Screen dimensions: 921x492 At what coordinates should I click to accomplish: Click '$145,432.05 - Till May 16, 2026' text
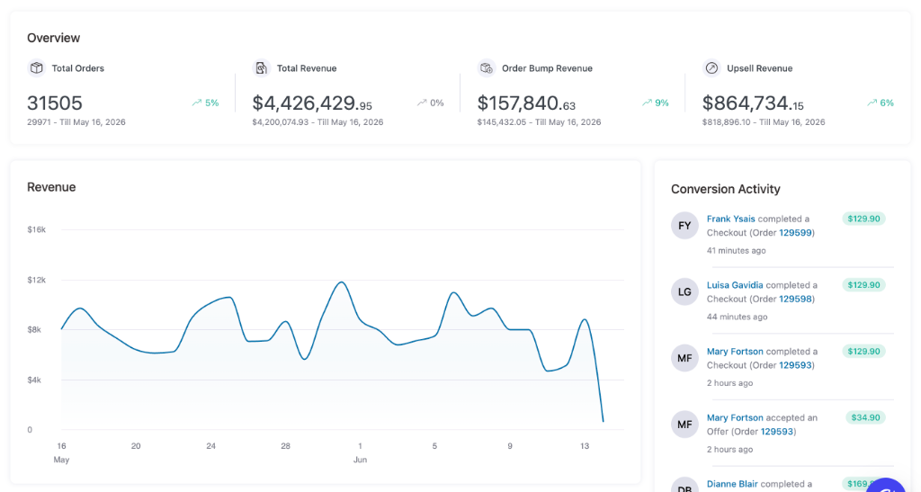(540, 122)
